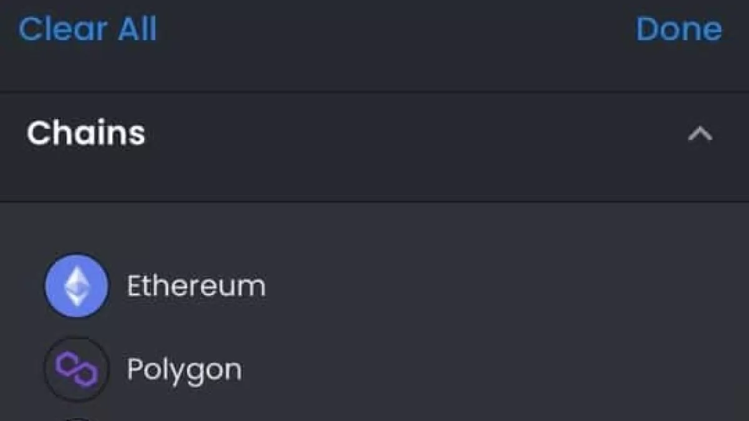This screenshot has width=749, height=421.
Task: Choose Ethereum from the Chains list
Action: click(x=196, y=286)
